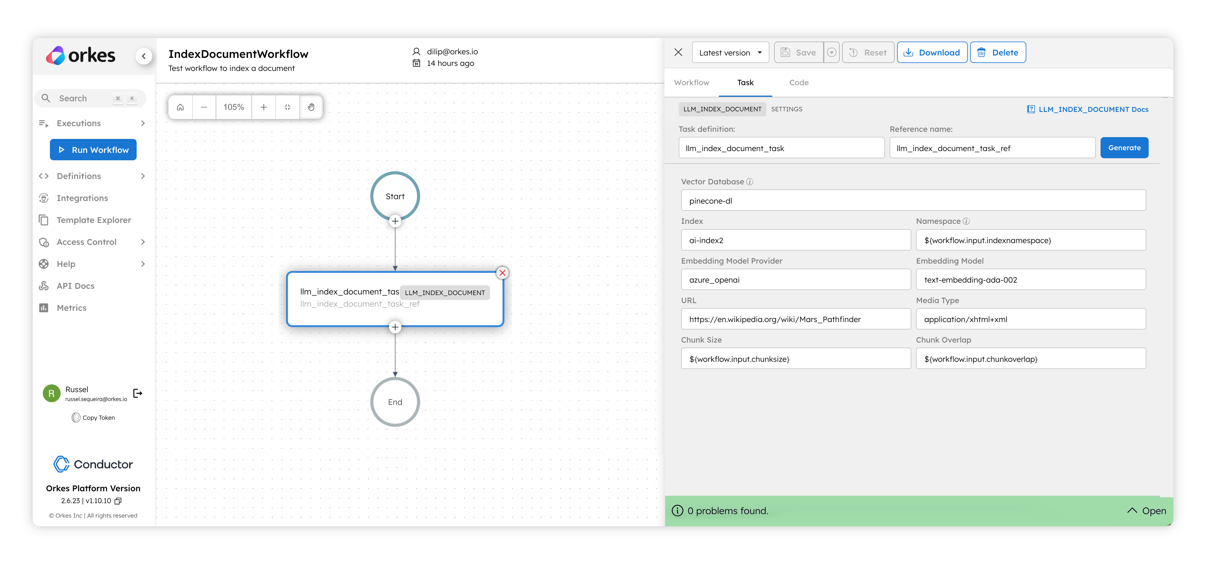This screenshot has height=564, width=1206.
Task: Switch to the Workflow tab
Action: click(691, 83)
